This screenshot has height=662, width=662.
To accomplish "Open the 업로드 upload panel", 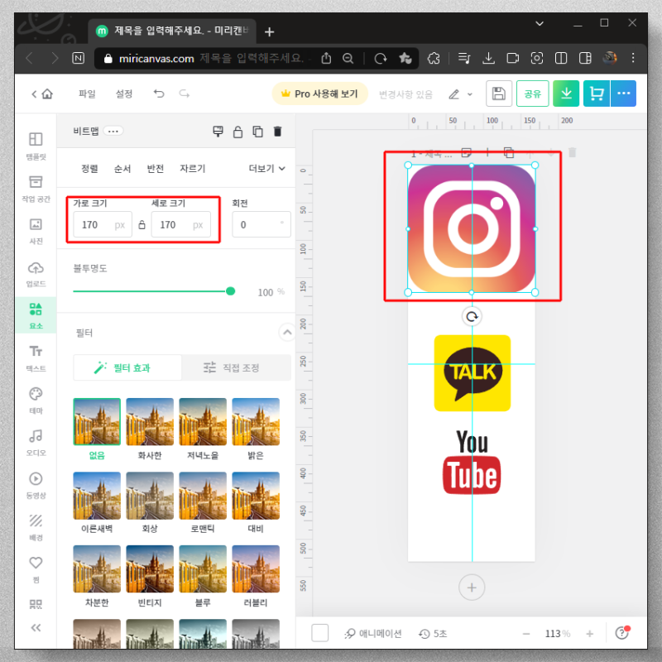I will [x=36, y=274].
